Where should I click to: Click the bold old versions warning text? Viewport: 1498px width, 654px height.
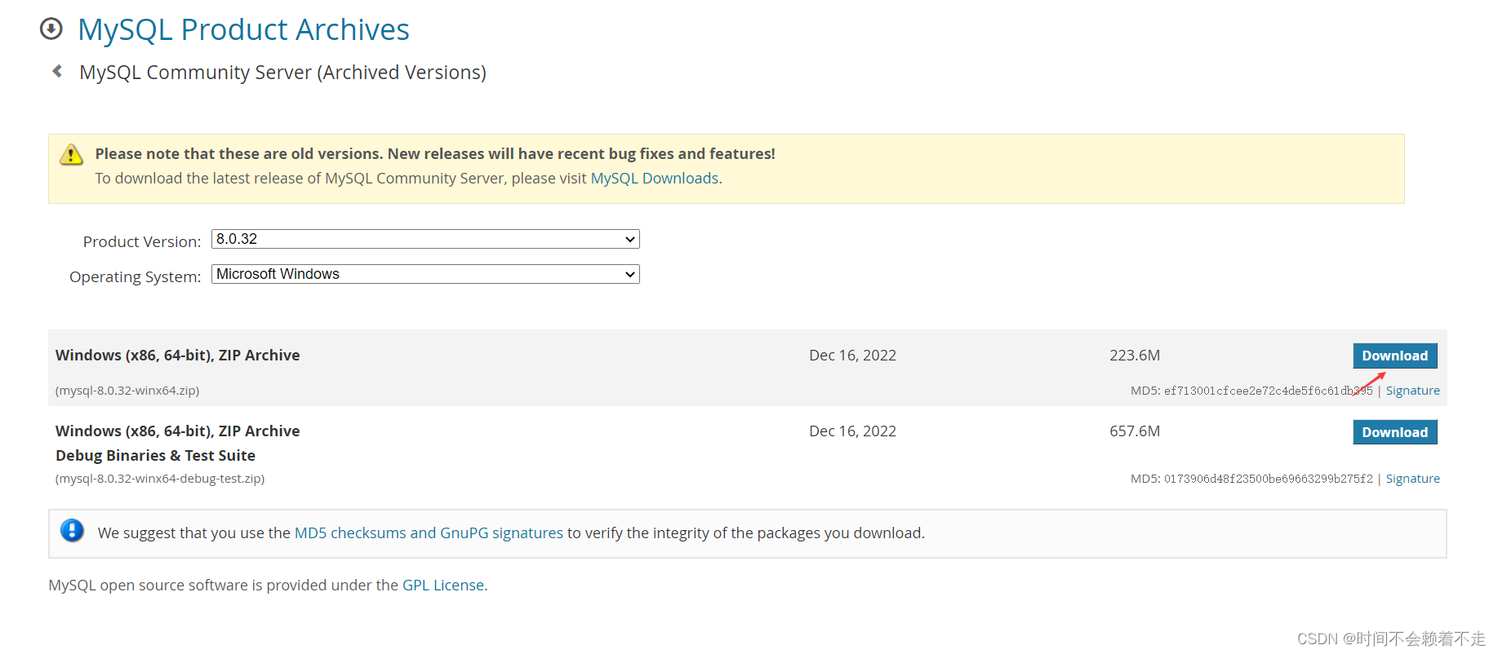coord(435,153)
